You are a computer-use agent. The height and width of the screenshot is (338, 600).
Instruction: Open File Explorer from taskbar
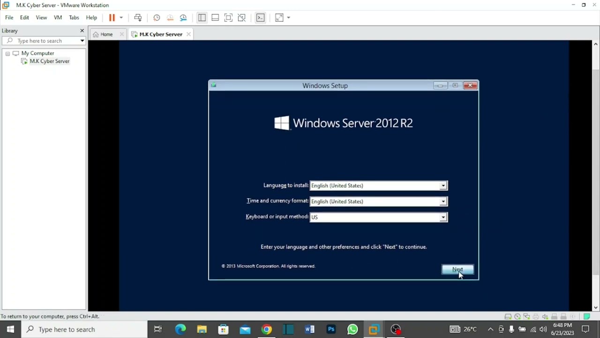coord(202,330)
